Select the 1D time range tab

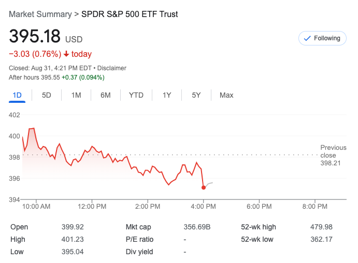(17, 95)
